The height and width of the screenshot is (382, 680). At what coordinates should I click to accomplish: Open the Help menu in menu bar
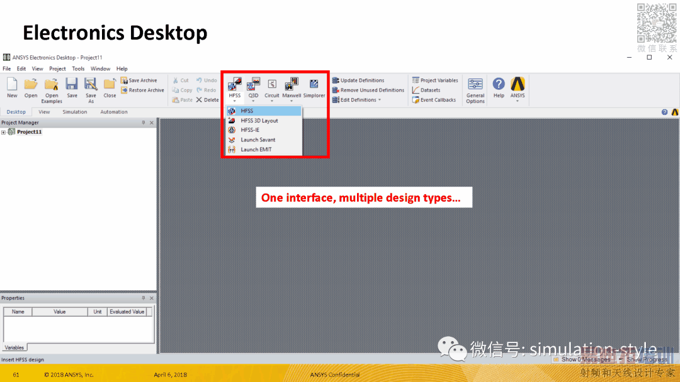click(122, 68)
